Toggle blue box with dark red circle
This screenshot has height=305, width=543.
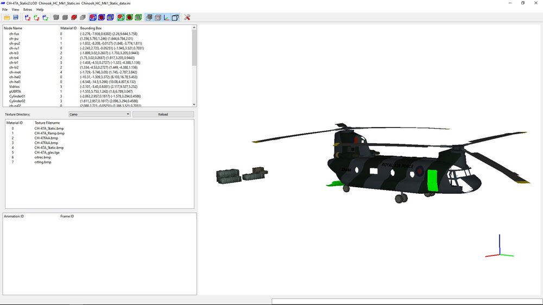click(x=102, y=17)
